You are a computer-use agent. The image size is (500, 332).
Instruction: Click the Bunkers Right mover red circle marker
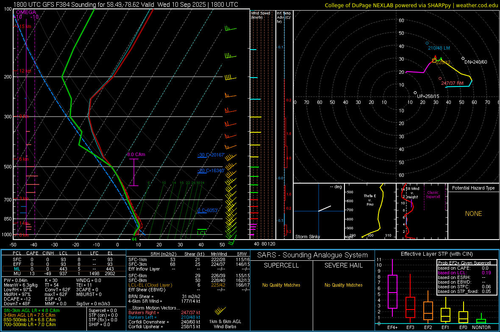click(440, 78)
